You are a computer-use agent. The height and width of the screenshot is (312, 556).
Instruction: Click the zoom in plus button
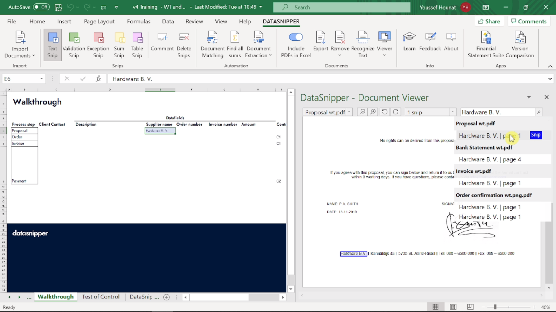534,307
